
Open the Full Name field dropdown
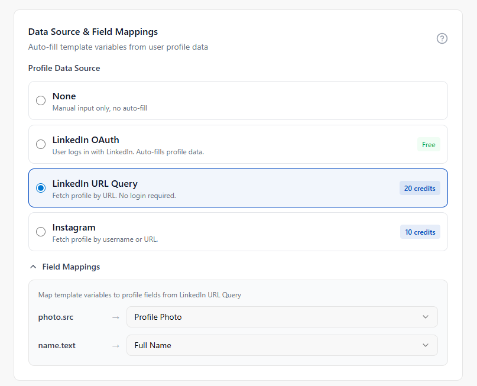282,345
